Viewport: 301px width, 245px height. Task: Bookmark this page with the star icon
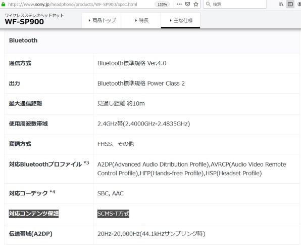196,4
